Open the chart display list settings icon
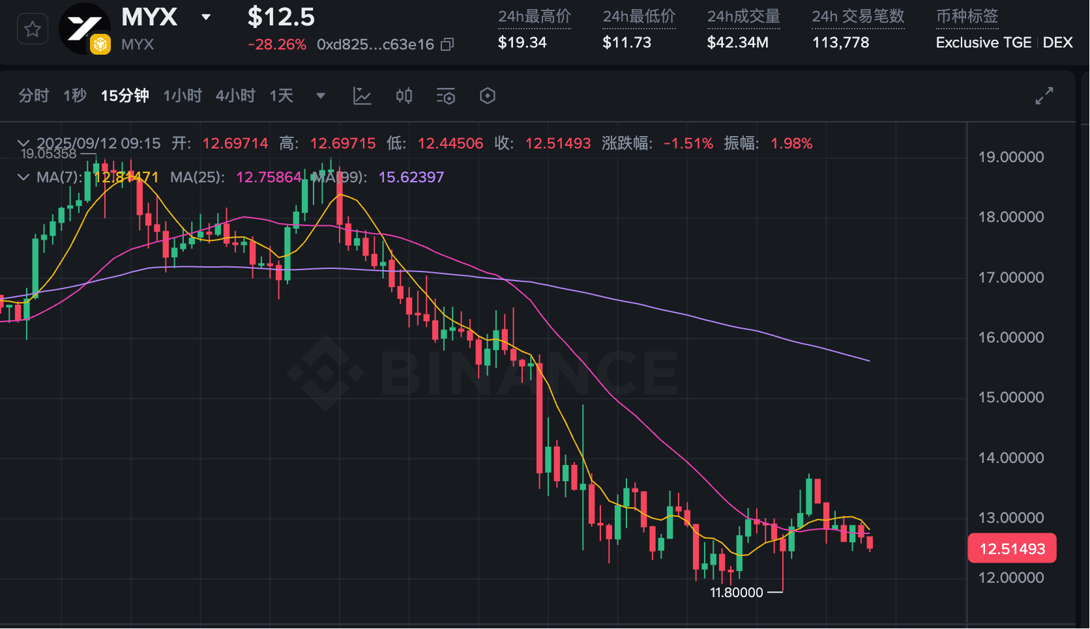 (446, 96)
